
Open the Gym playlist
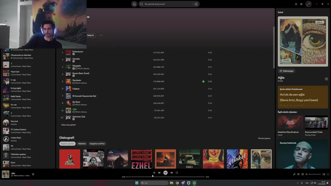(28, 164)
